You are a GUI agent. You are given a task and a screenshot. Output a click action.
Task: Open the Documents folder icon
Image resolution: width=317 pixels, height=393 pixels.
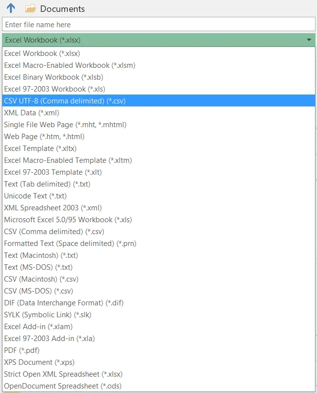[x=30, y=9]
